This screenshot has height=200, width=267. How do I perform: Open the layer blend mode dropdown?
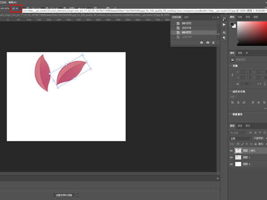coord(241,138)
